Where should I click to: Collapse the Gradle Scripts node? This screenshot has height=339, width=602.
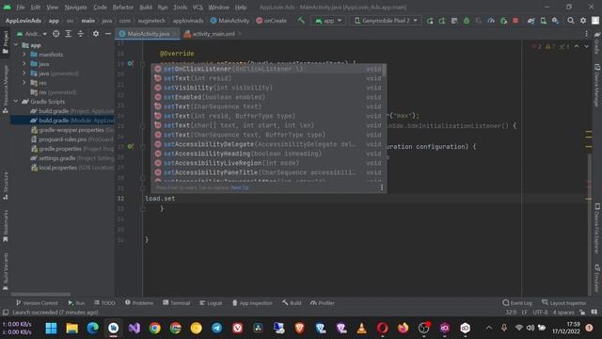point(16,102)
